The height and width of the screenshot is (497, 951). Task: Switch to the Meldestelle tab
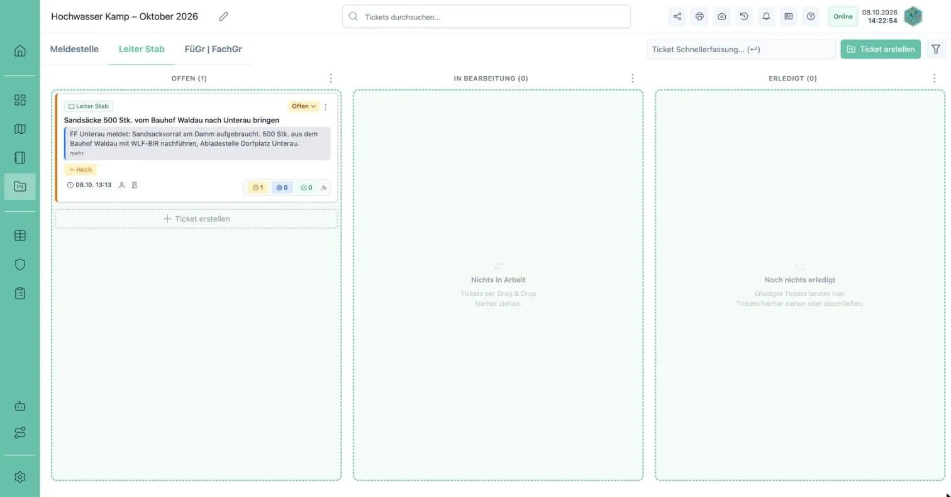(x=74, y=49)
